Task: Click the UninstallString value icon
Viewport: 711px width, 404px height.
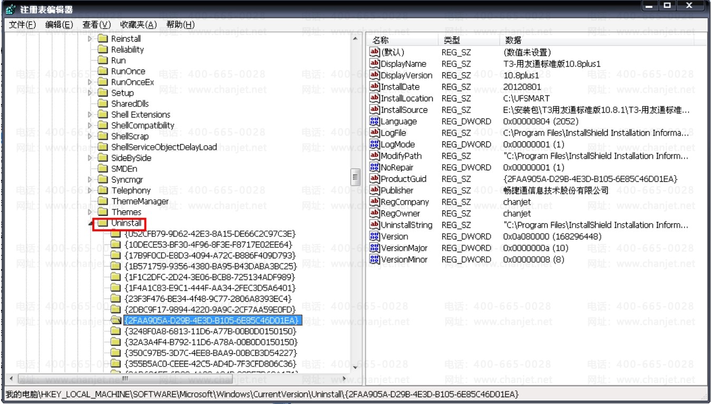Action: pos(375,225)
